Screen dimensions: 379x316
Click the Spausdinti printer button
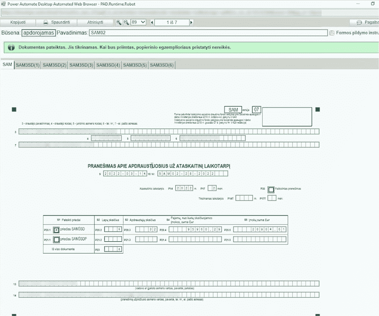click(56, 23)
